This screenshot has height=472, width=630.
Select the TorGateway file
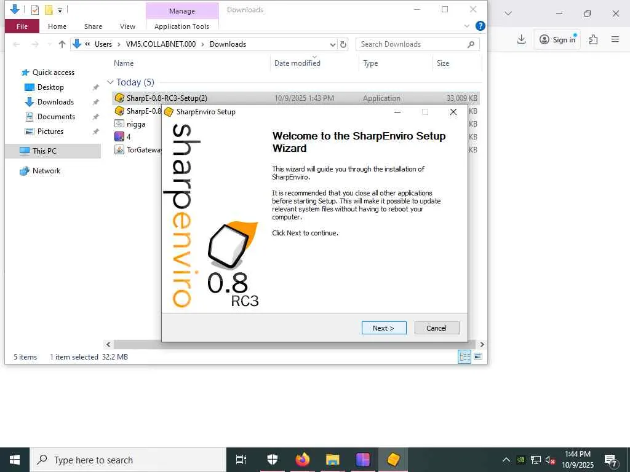(138, 150)
